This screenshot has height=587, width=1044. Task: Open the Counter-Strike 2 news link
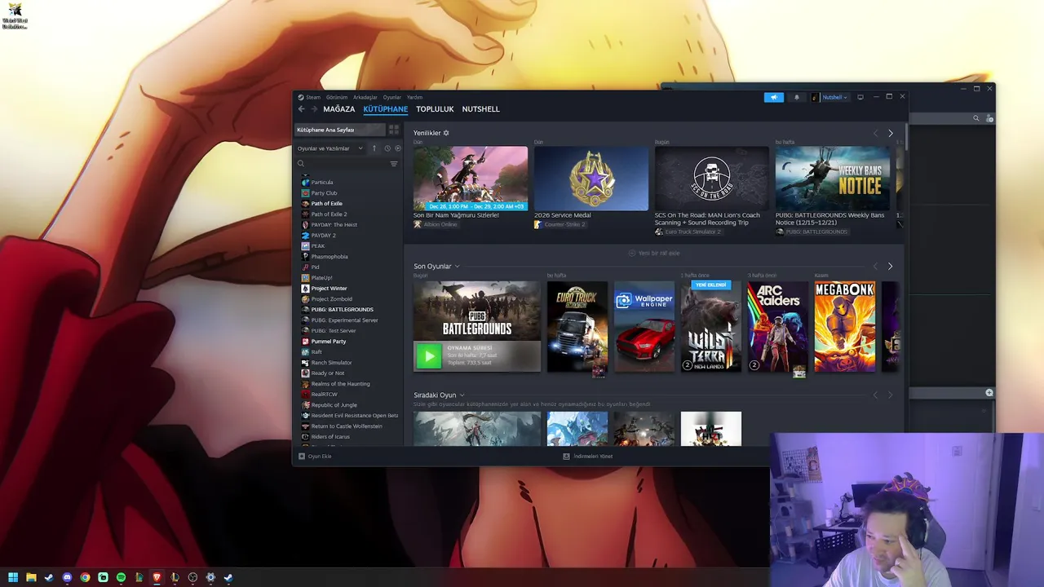564,224
